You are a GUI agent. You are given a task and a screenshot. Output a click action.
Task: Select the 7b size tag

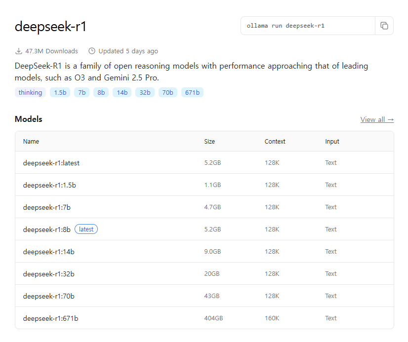click(82, 92)
